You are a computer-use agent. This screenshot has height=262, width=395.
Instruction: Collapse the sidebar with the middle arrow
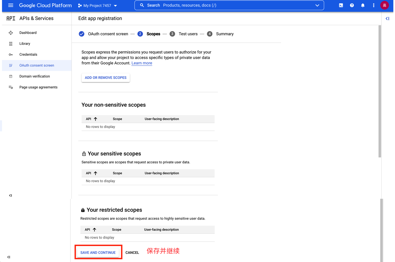10,195
